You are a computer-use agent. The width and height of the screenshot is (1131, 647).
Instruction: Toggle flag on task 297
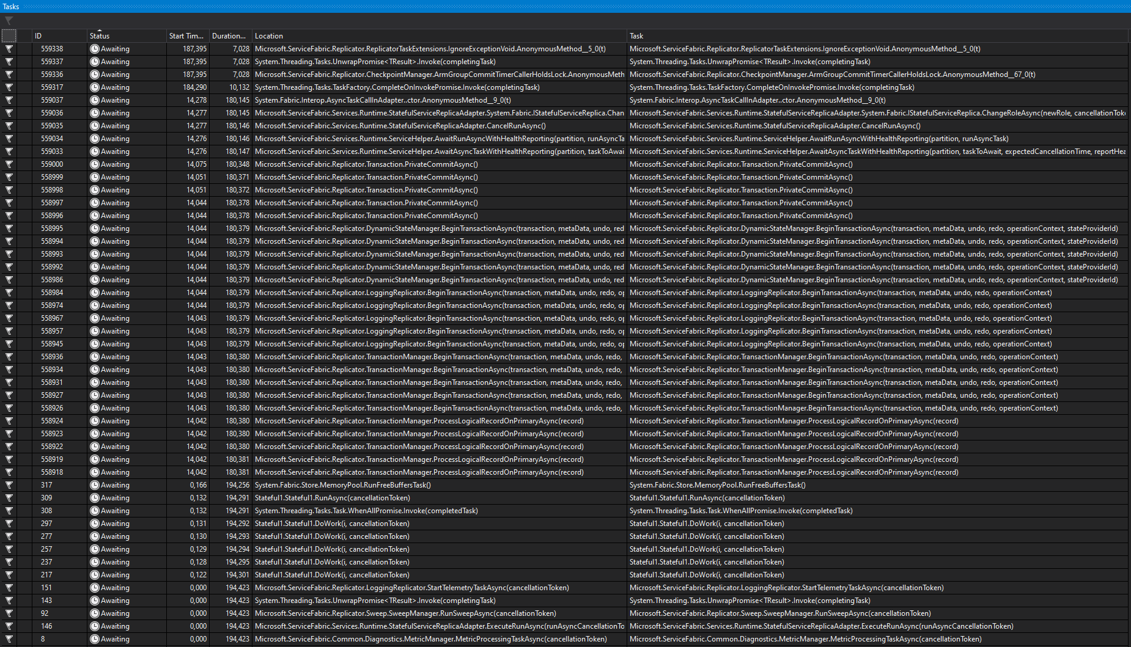(9, 524)
